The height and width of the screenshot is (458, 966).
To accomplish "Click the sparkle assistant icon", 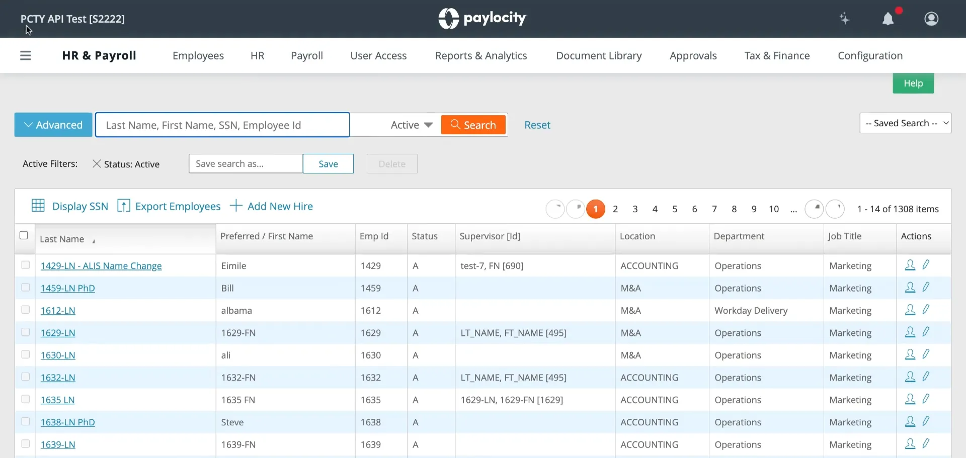I will pyautogui.click(x=845, y=19).
